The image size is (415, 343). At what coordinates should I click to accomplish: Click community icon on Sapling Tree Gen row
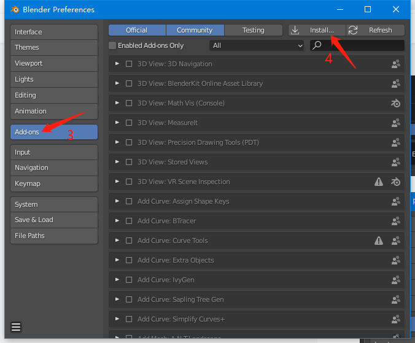[396, 299]
